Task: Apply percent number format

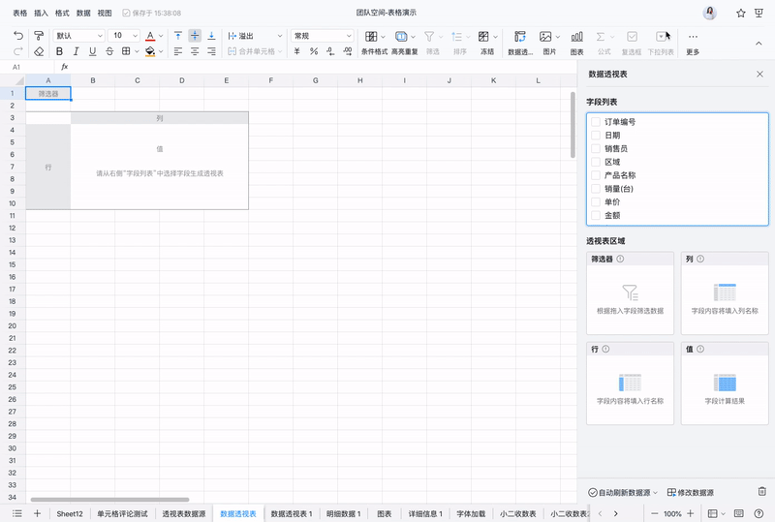Action: tap(314, 51)
